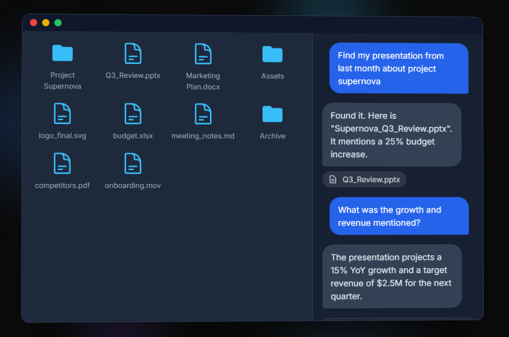
Task: Open the Q3_Review.pptx attachment chip in chat
Action: click(x=364, y=179)
